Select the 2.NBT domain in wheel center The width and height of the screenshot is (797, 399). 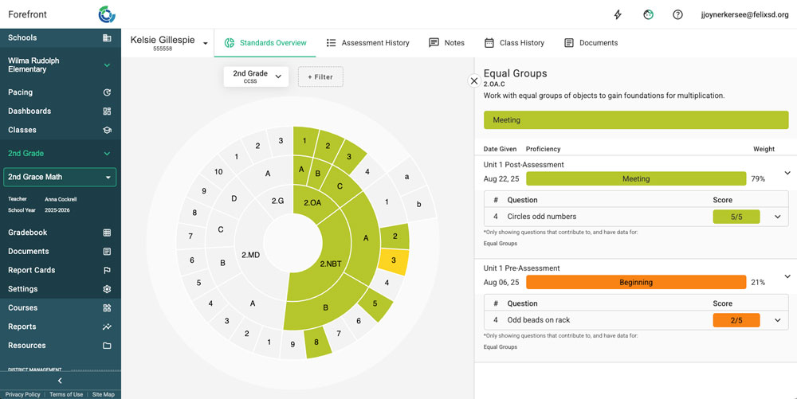(x=331, y=264)
